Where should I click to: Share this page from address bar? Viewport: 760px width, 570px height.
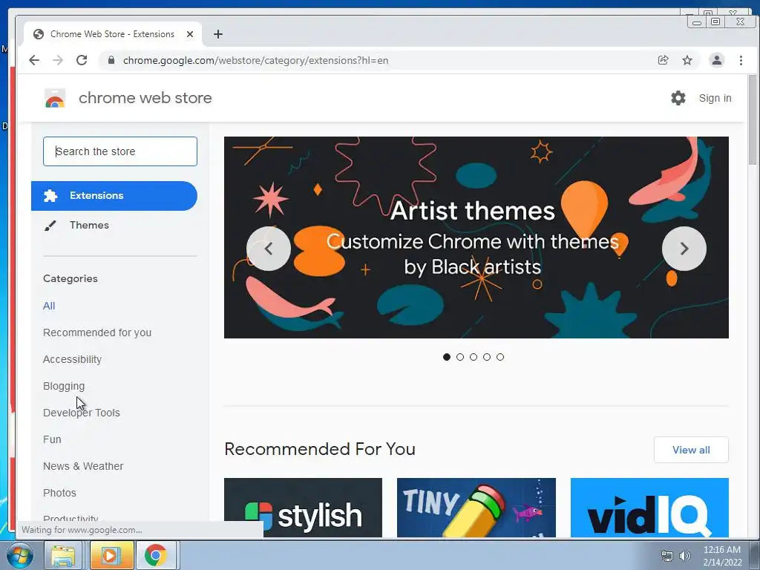coord(663,60)
